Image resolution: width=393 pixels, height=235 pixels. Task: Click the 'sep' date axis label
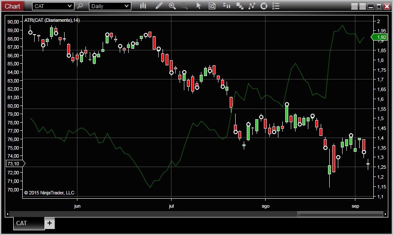(355, 206)
